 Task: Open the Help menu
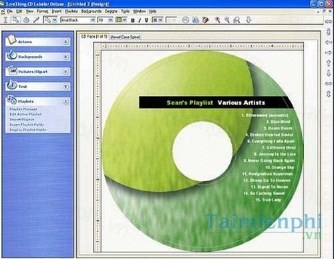pos(152,11)
